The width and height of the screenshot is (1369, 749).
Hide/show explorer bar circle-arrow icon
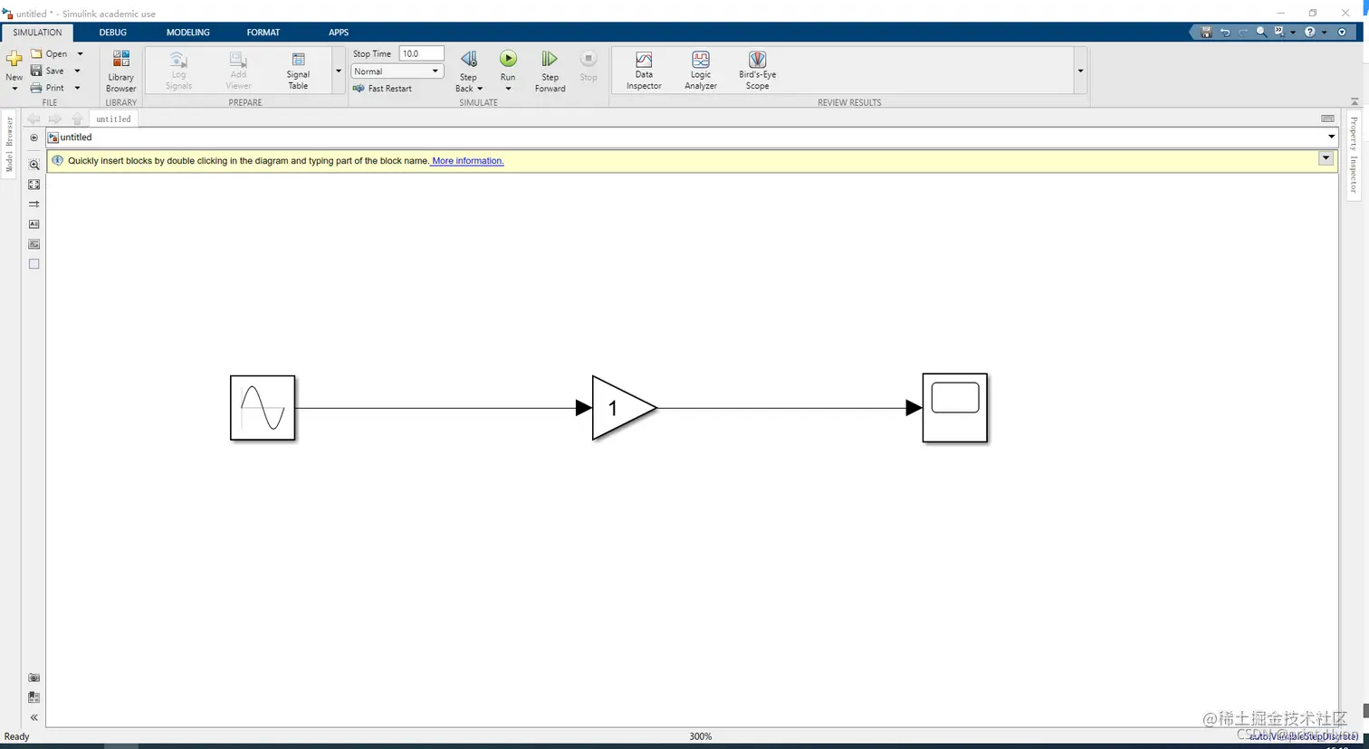(x=34, y=137)
